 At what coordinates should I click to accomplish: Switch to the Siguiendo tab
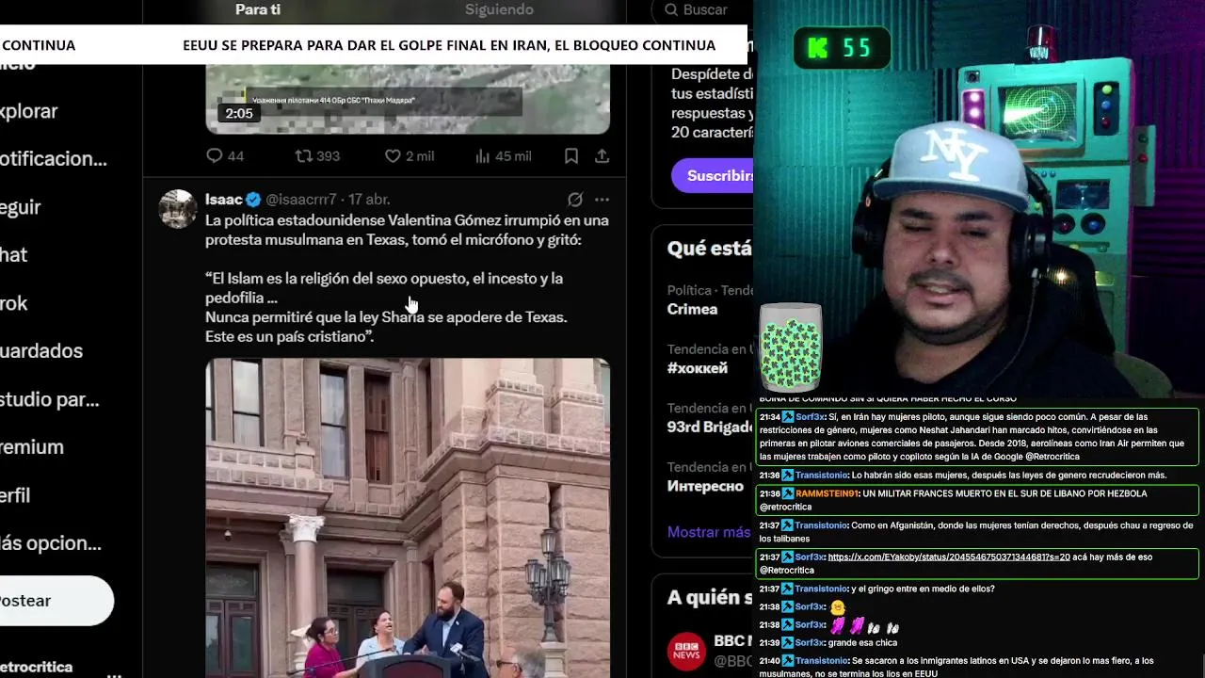499,9
